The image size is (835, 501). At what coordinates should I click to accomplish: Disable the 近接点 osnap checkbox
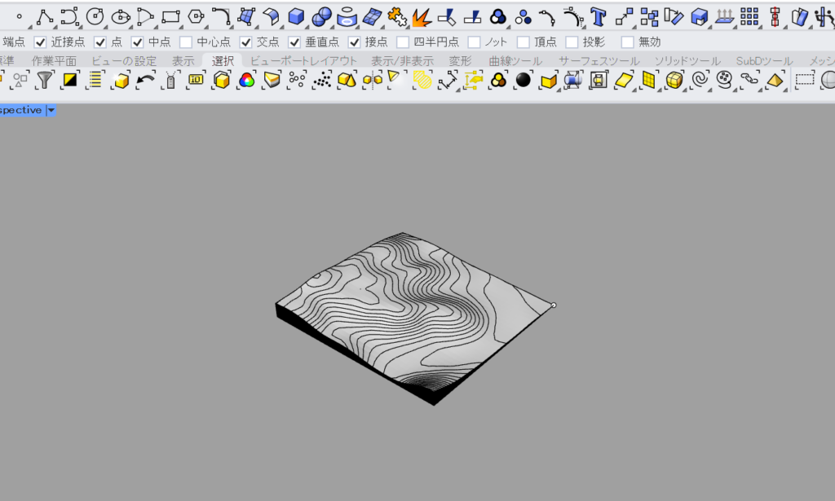[40, 42]
